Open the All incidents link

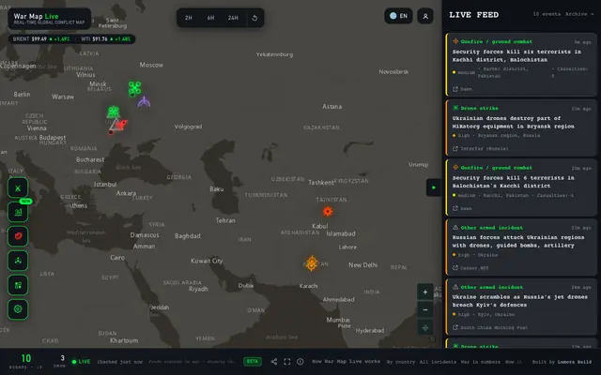438,362
